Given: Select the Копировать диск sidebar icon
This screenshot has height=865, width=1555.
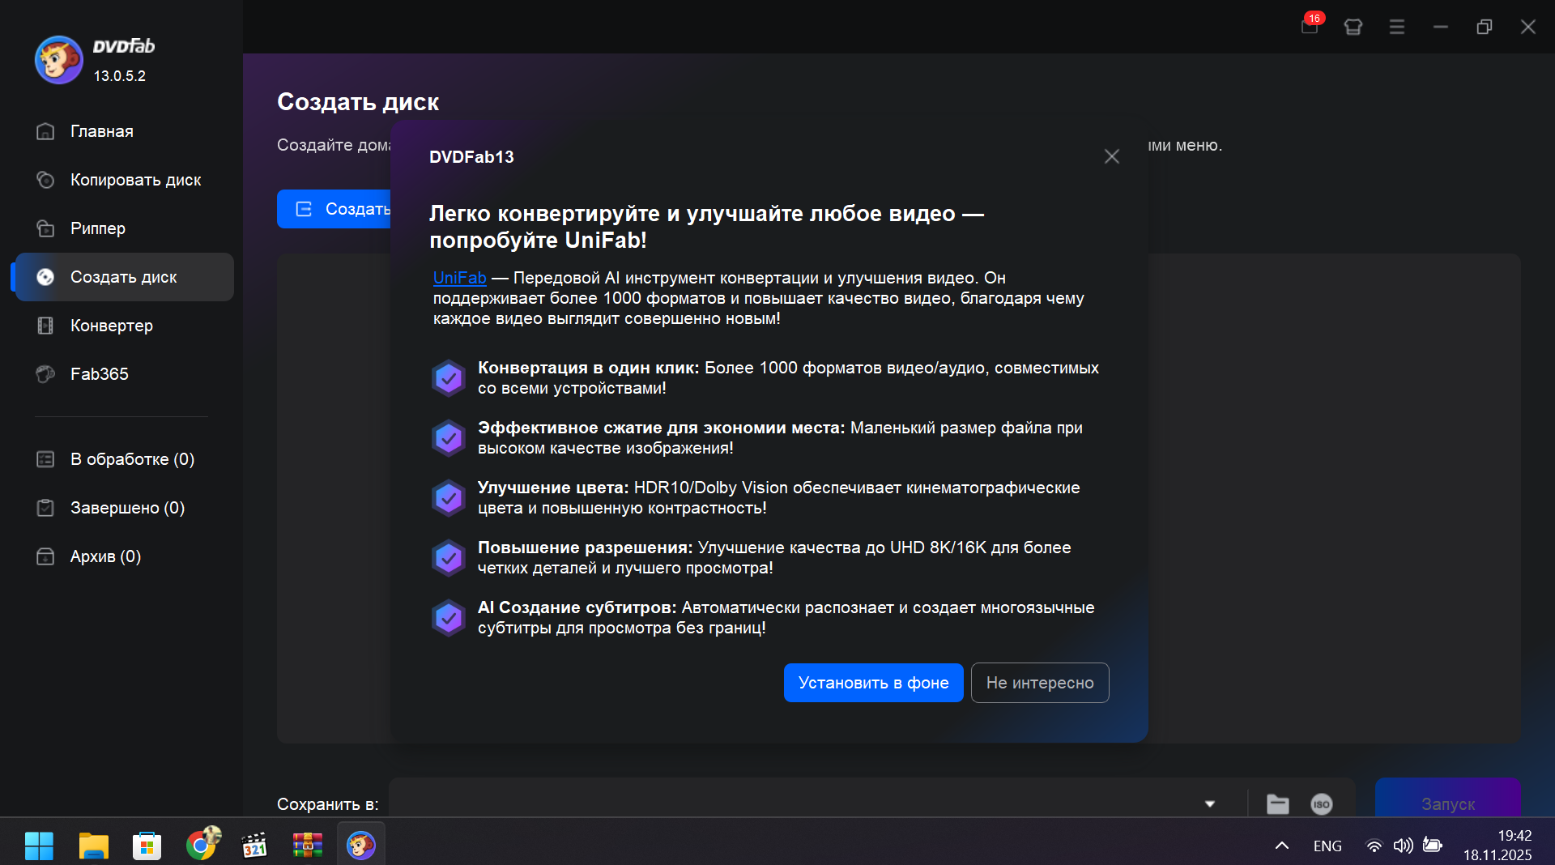Looking at the screenshot, I should [x=45, y=180].
